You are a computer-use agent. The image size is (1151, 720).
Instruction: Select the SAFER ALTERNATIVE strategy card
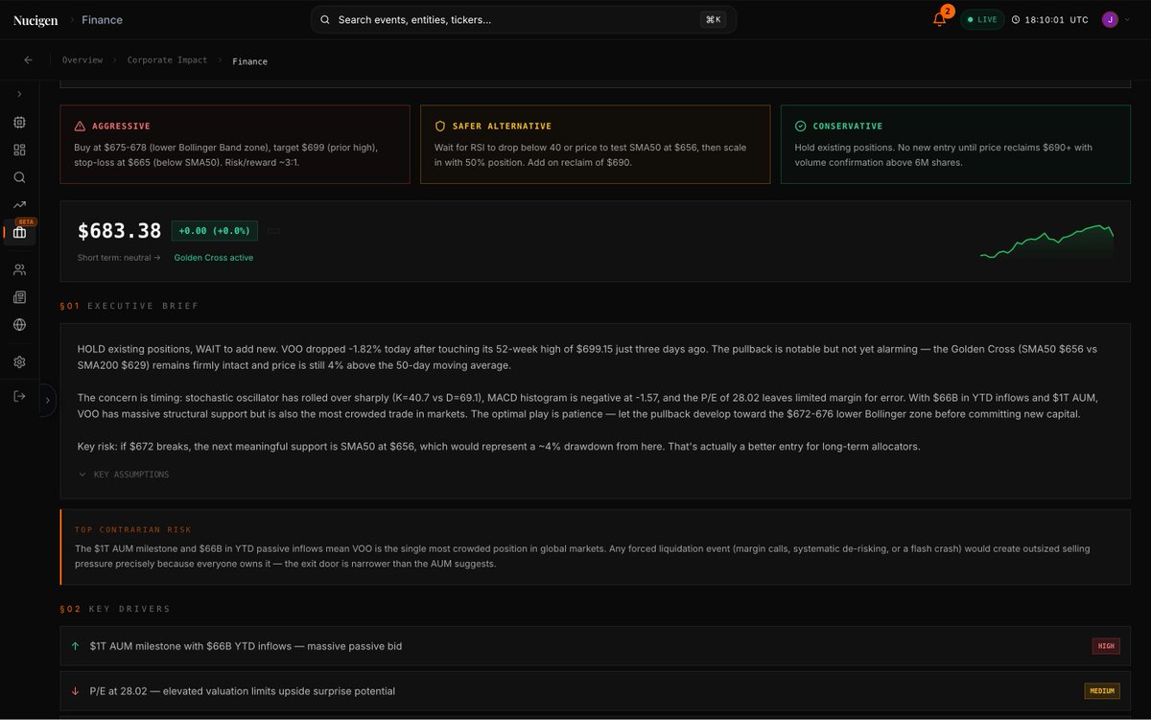595,145
